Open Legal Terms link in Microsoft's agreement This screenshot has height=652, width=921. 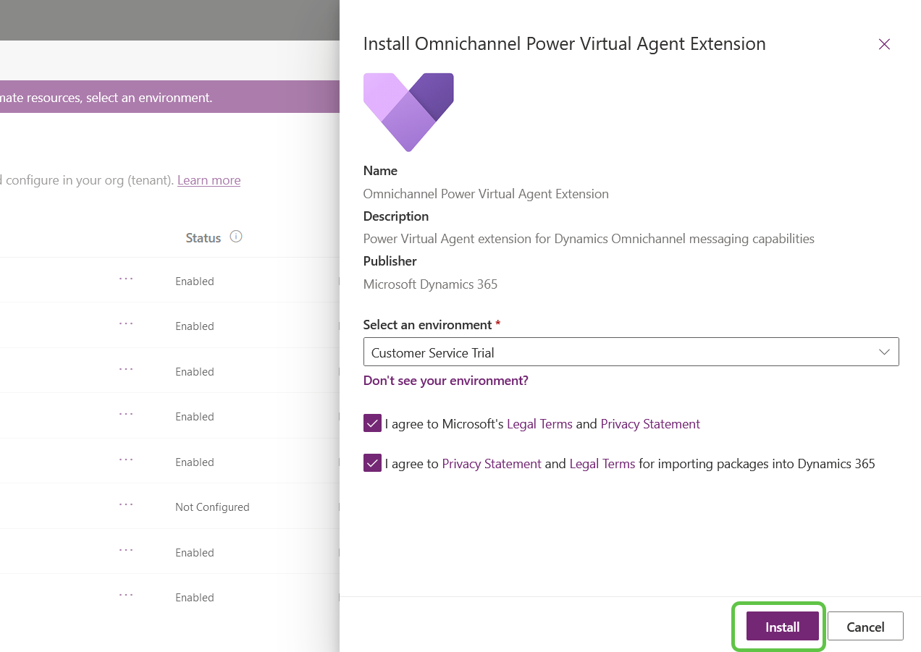[539, 424]
